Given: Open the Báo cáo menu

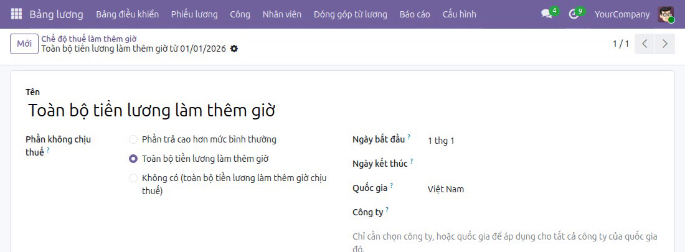Looking at the screenshot, I should (x=415, y=14).
